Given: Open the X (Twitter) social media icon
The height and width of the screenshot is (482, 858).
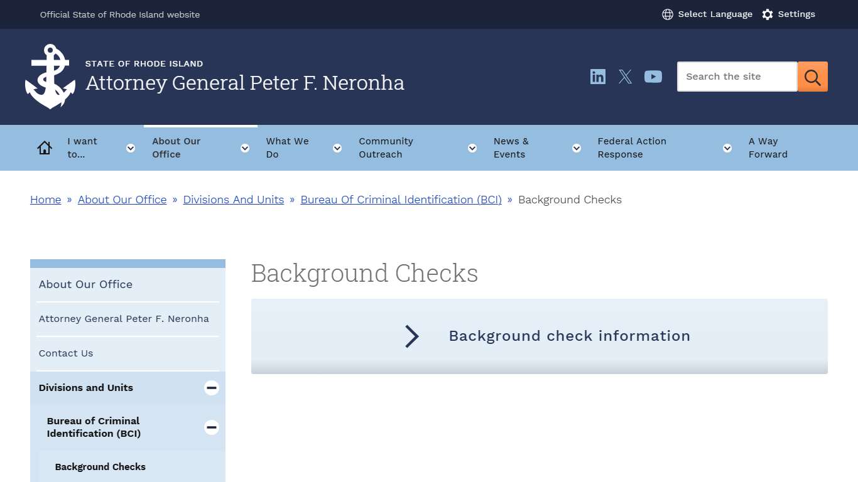Looking at the screenshot, I should coord(625,76).
